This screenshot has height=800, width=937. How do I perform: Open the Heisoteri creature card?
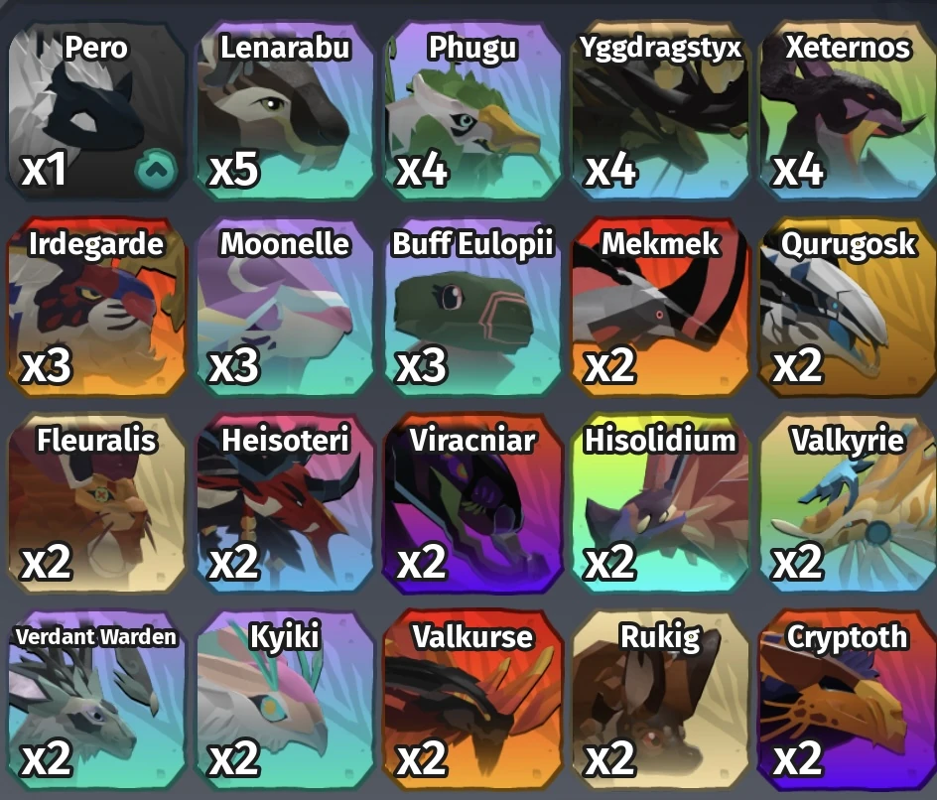click(x=285, y=503)
